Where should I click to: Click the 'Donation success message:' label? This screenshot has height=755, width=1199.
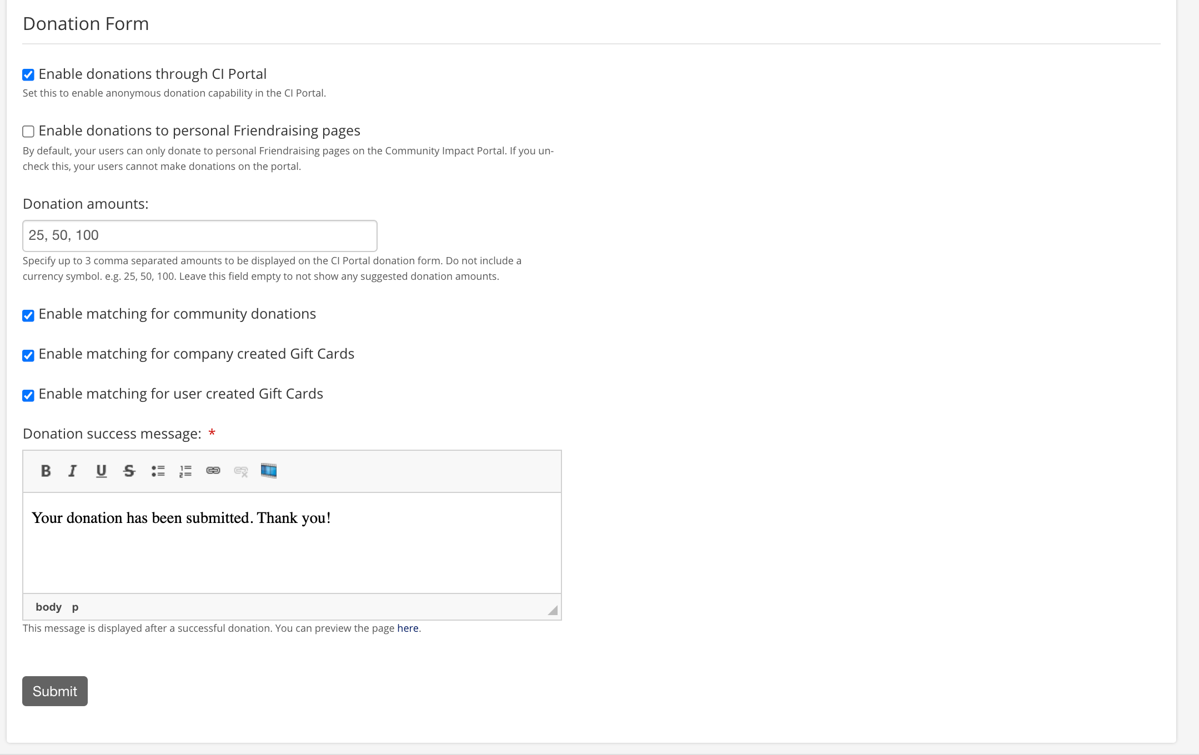click(x=112, y=434)
